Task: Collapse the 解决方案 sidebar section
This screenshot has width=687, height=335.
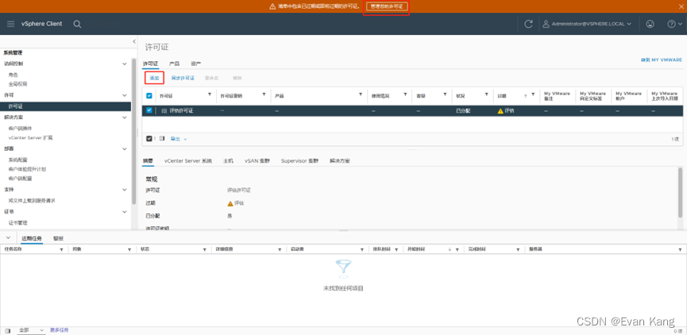Action: [x=125, y=117]
